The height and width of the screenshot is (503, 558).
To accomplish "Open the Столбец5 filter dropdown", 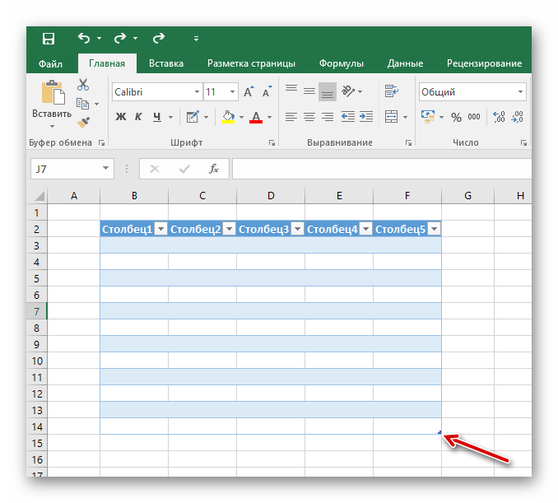I will (435, 229).
